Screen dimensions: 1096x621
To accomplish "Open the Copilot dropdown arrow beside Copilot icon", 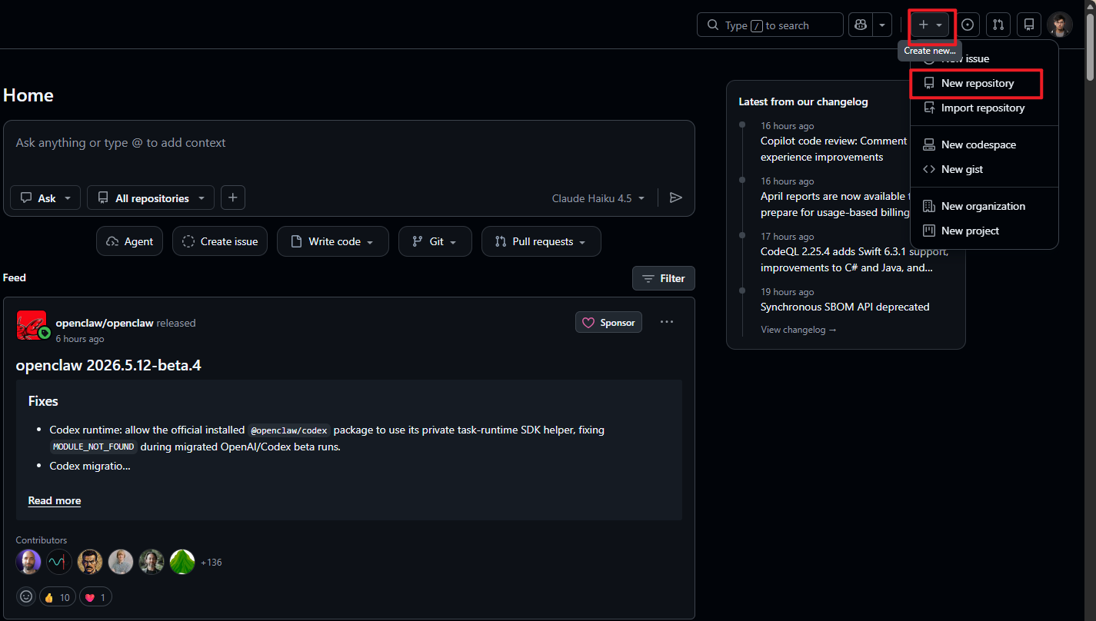I will [x=881, y=25].
